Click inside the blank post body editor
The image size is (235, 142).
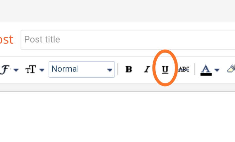tap(117, 117)
